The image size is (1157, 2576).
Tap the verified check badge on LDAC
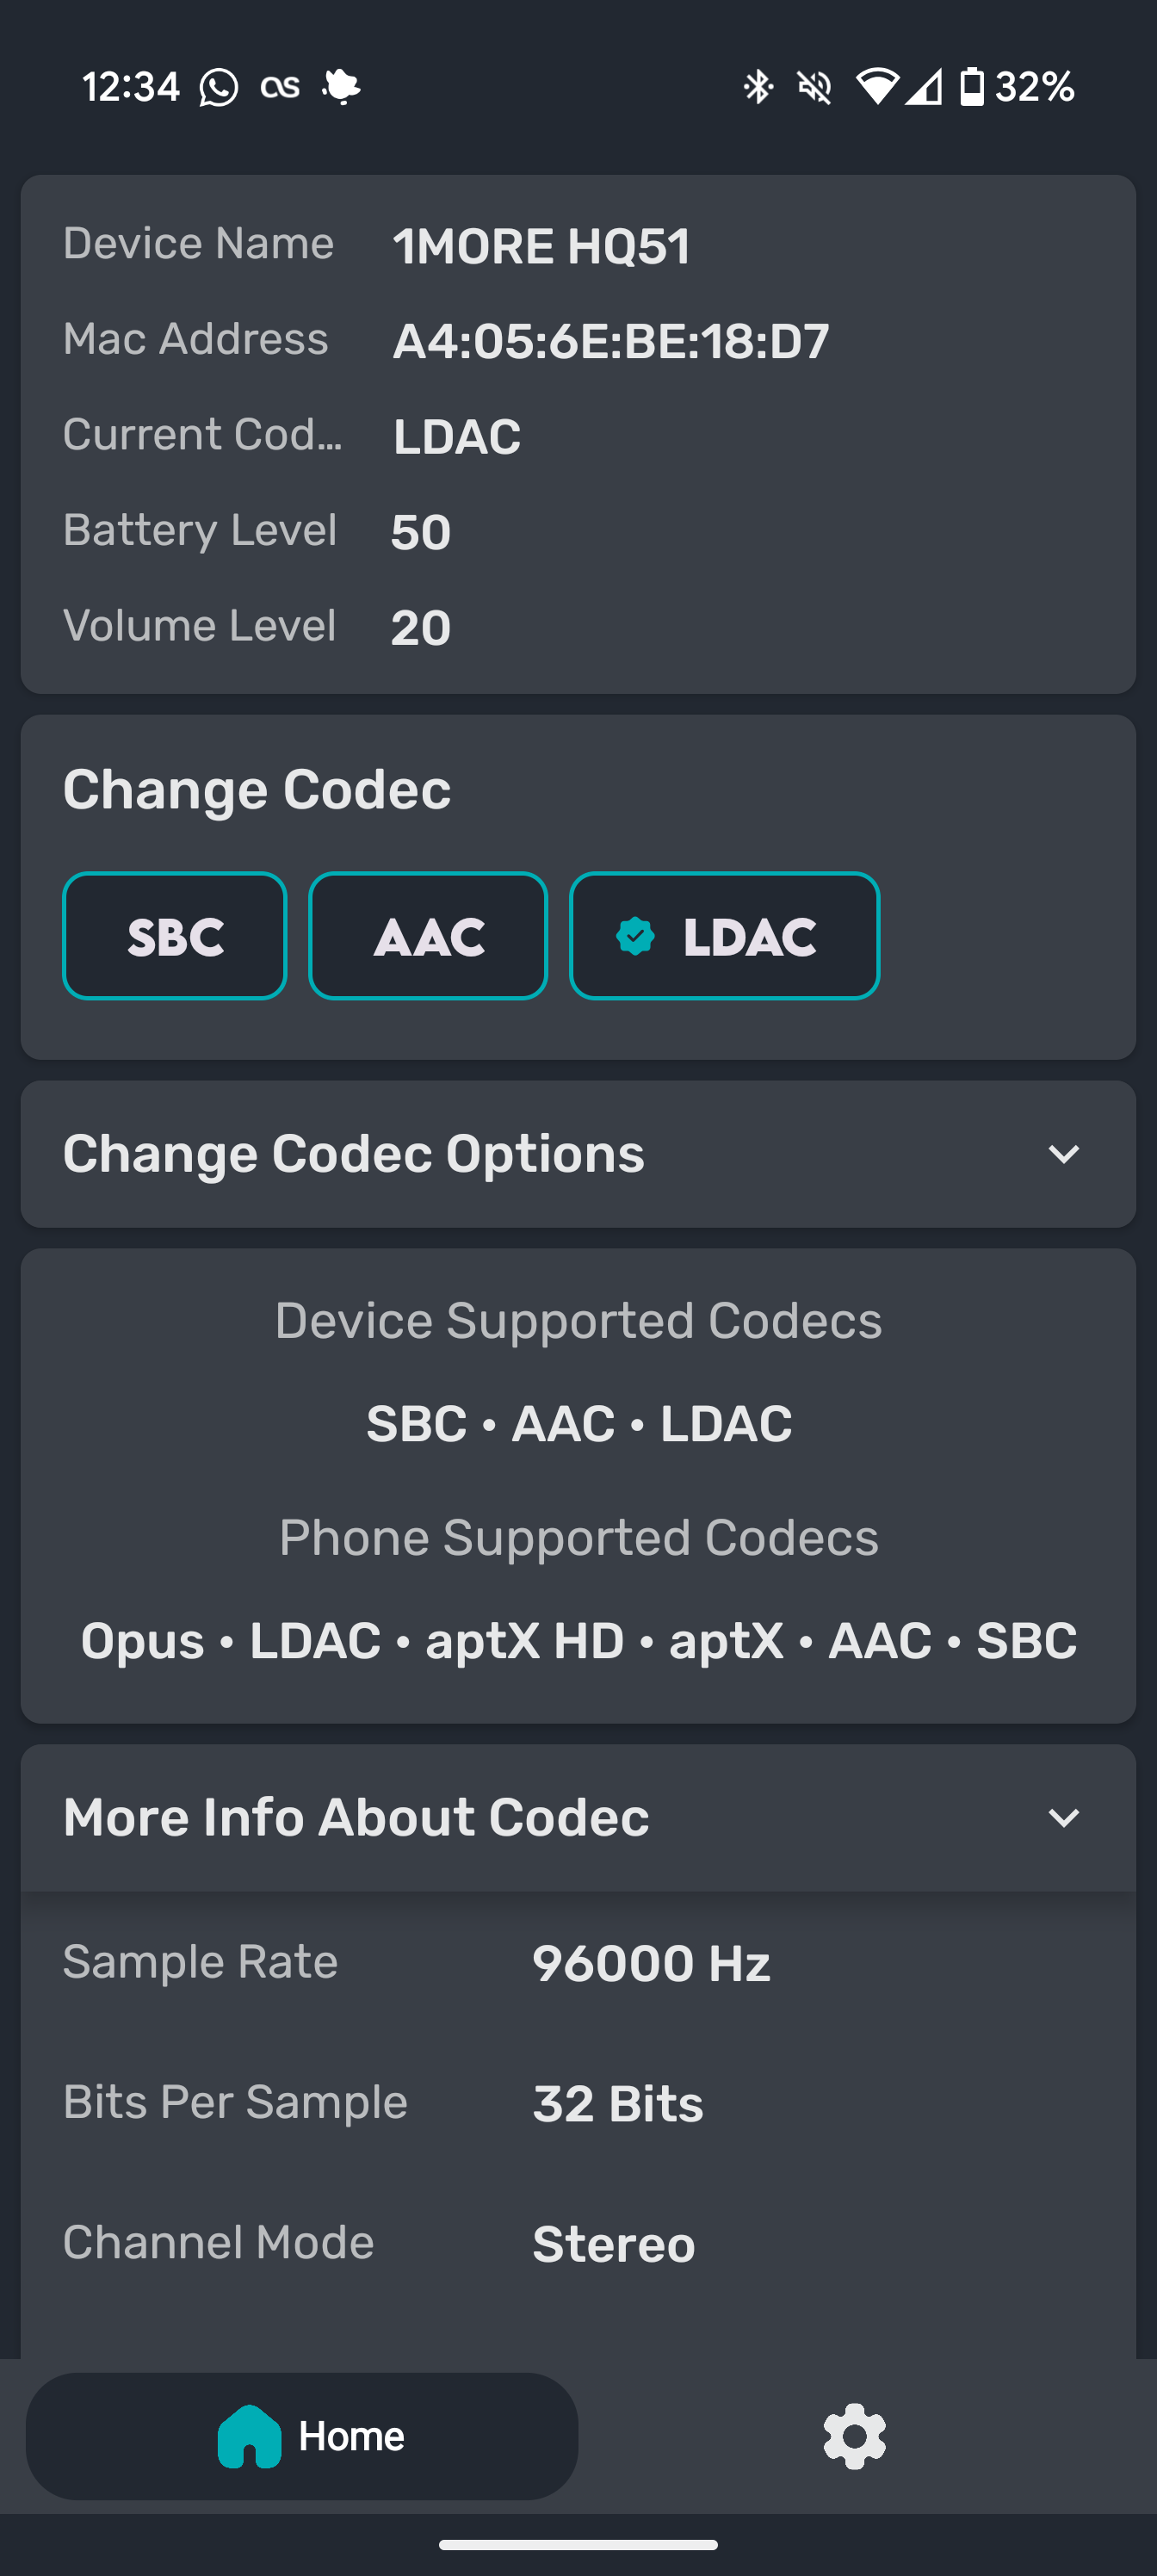pos(635,936)
